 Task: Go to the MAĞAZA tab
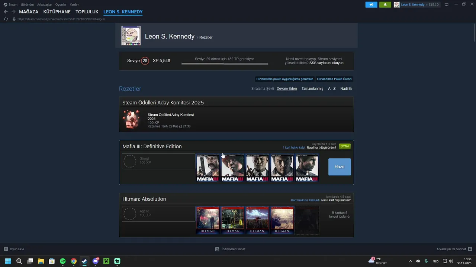tap(29, 12)
